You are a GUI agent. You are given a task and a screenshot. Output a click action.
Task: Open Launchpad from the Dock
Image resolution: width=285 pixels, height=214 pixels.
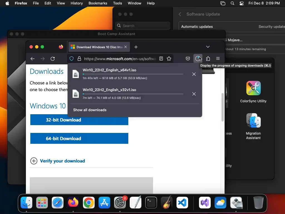[x=42, y=203]
